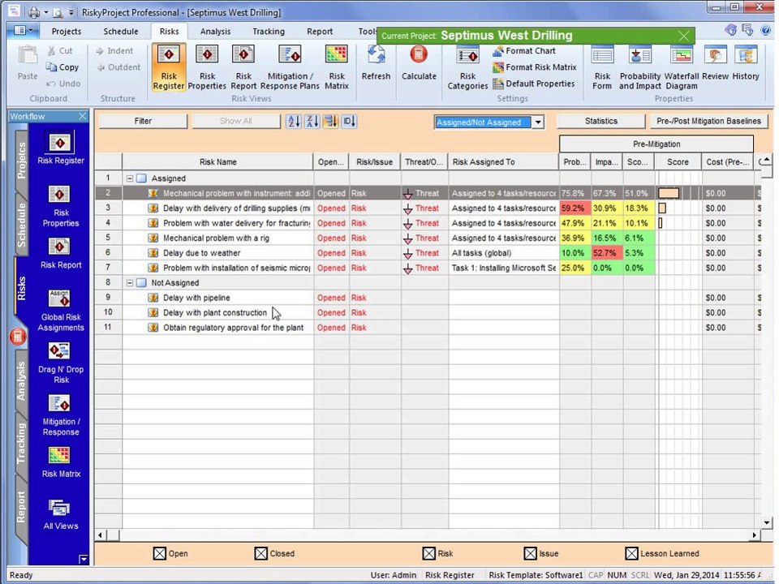This screenshot has width=779, height=584.
Task: Switch to the Analysis ribbon tab
Action: (x=215, y=32)
